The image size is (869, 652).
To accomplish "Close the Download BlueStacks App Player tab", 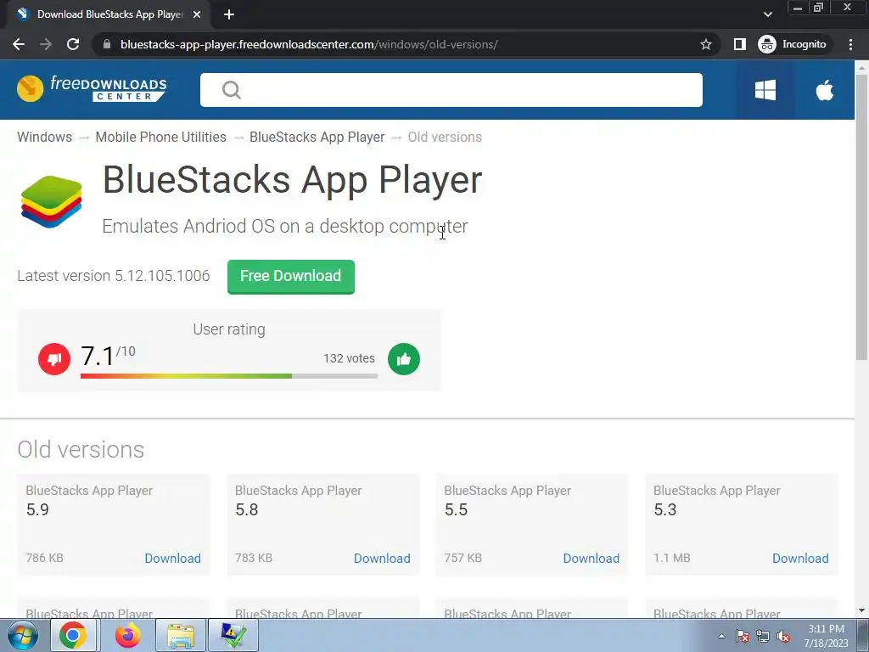I will tap(197, 14).
